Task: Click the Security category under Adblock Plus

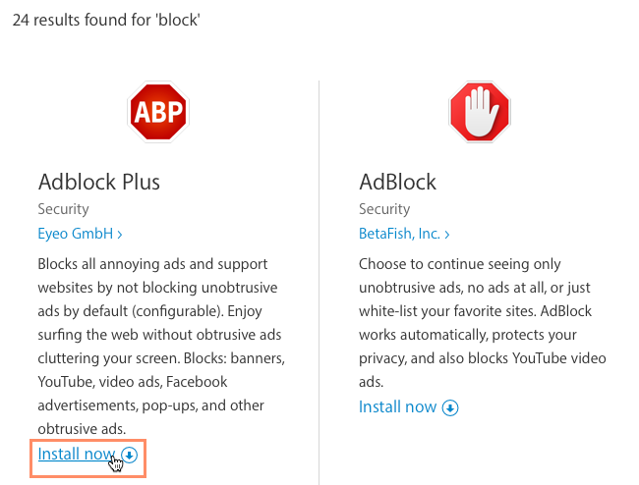Action: click(x=63, y=209)
